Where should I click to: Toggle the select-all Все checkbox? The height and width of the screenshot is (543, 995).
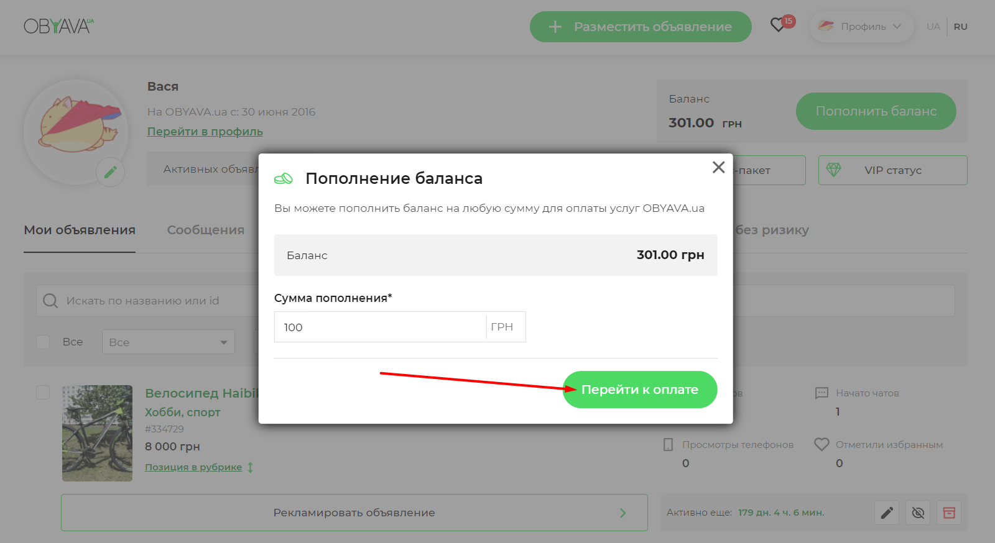[x=43, y=342]
